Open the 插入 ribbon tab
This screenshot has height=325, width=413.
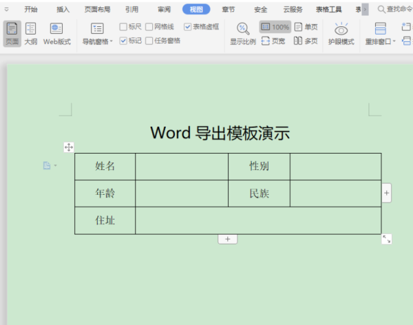click(x=63, y=10)
